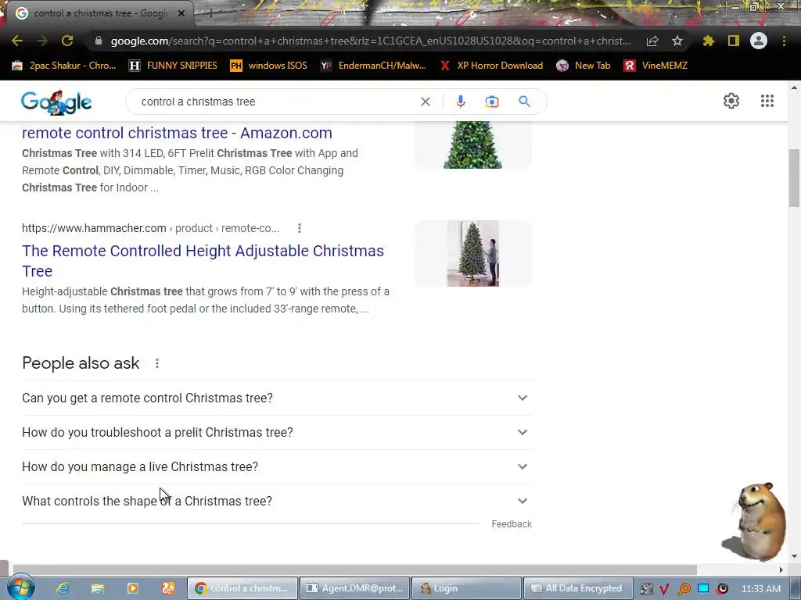The height and width of the screenshot is (600, 801).
Task: Switch to All Data Encrypted taskbar window
Action: 578,588
